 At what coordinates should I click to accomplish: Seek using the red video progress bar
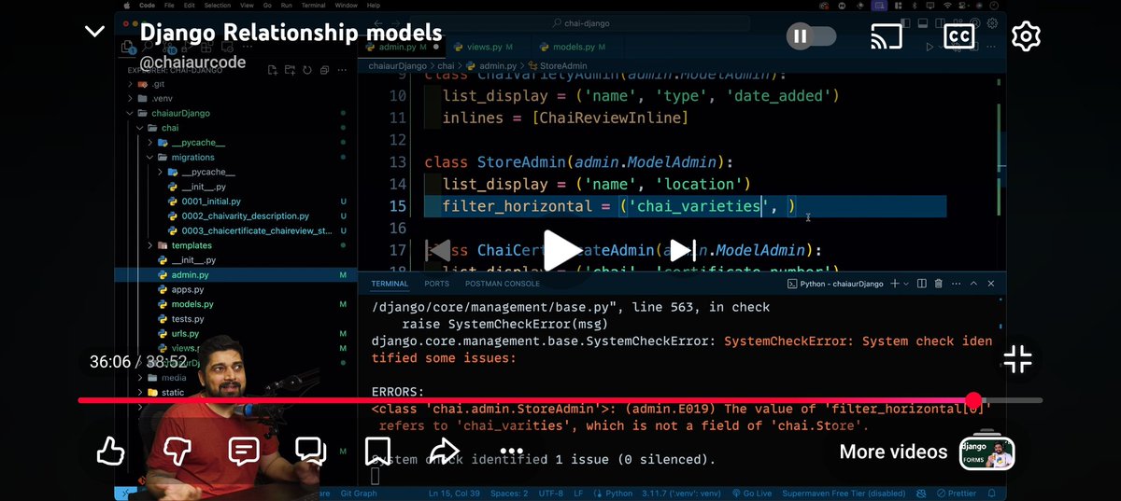tap(560, 400)
